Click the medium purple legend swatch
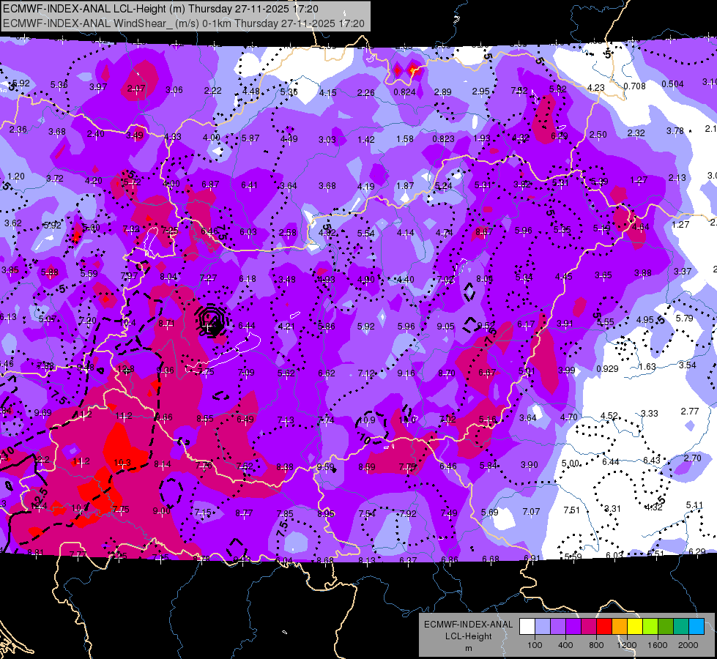This screenshot has width=717, height=659. [x=558, y=627]
